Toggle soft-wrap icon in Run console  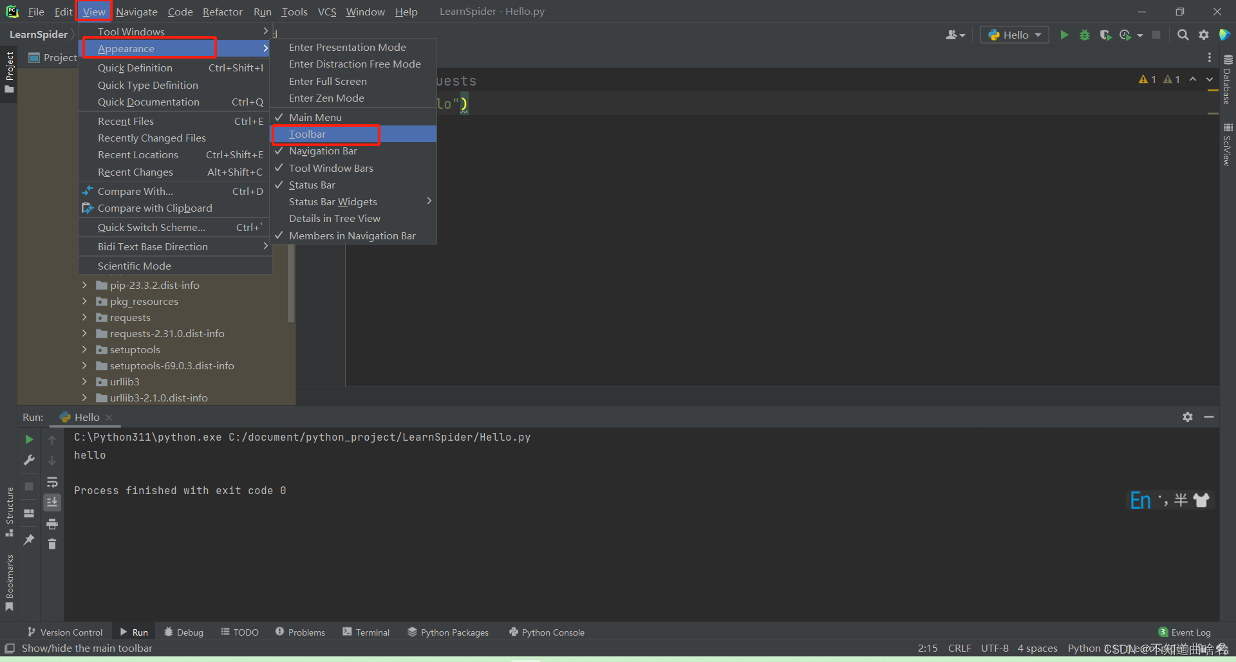tap(52, 482)
